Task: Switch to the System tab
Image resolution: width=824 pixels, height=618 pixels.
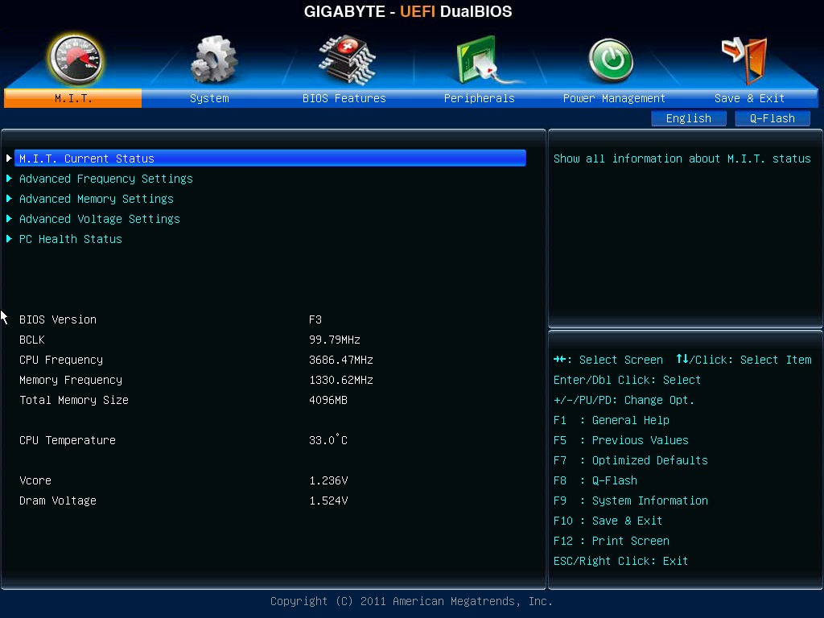Action: pyautogui.click(x=209, y=98)
